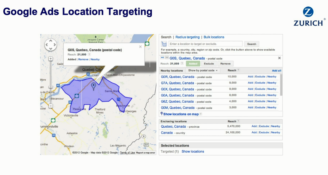Open G0R, Quebec, Canada location link

pyautogui.click(x=177, y=77)
